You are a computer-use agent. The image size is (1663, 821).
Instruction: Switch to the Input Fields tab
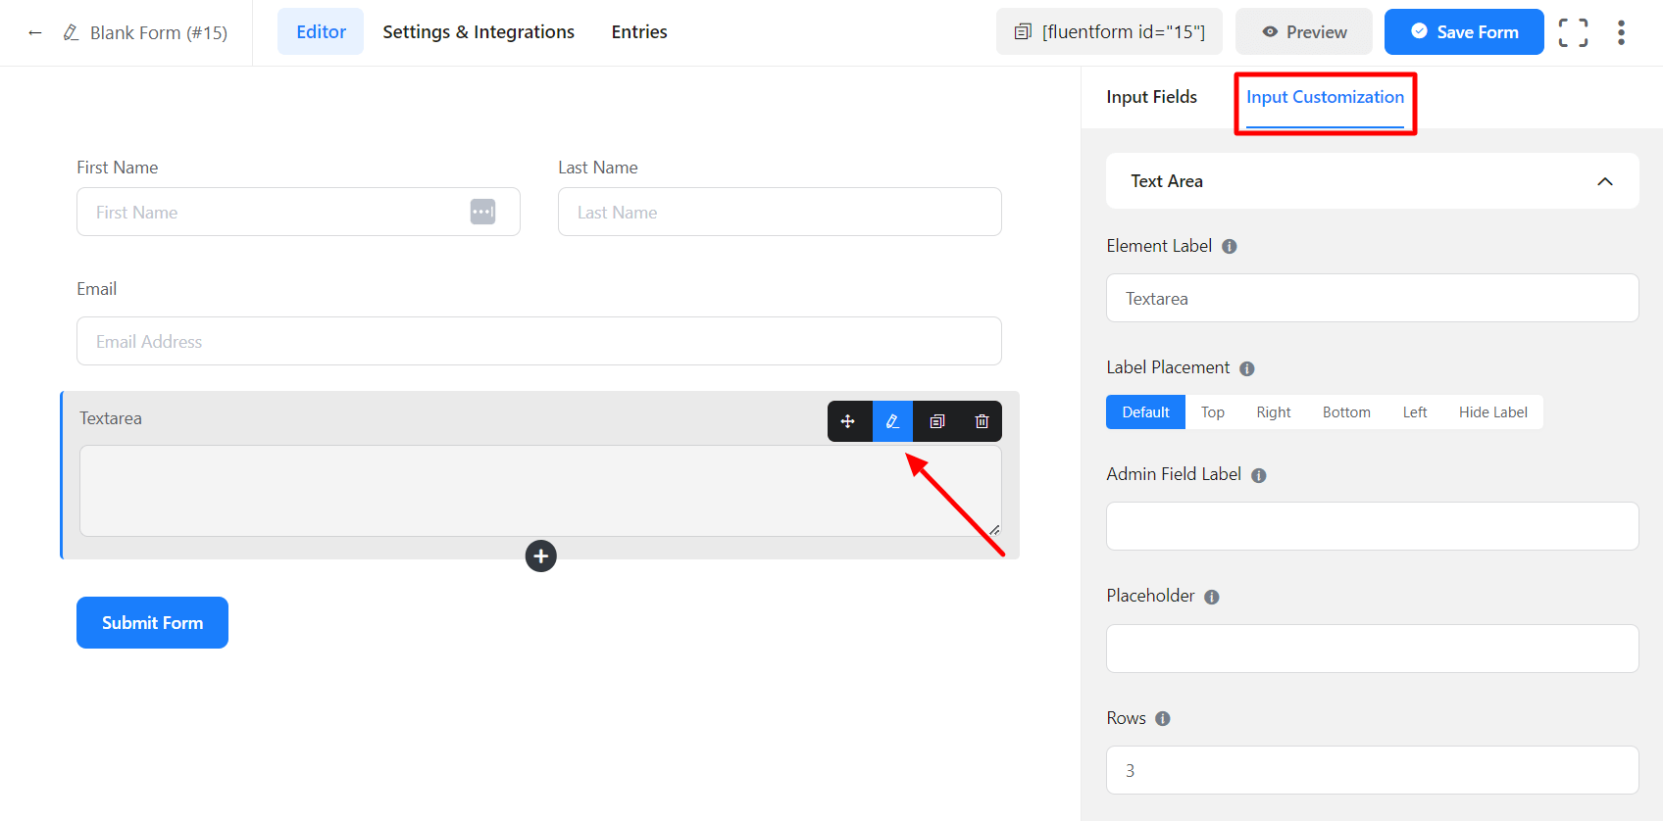[x=1151, y=97]
